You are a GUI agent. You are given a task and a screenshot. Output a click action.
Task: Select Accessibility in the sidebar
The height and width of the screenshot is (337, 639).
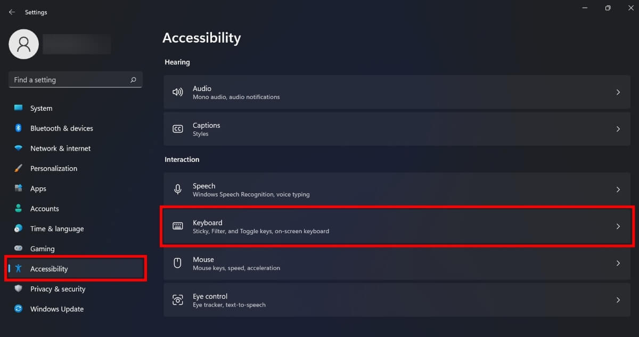click(x=49, y=269)
